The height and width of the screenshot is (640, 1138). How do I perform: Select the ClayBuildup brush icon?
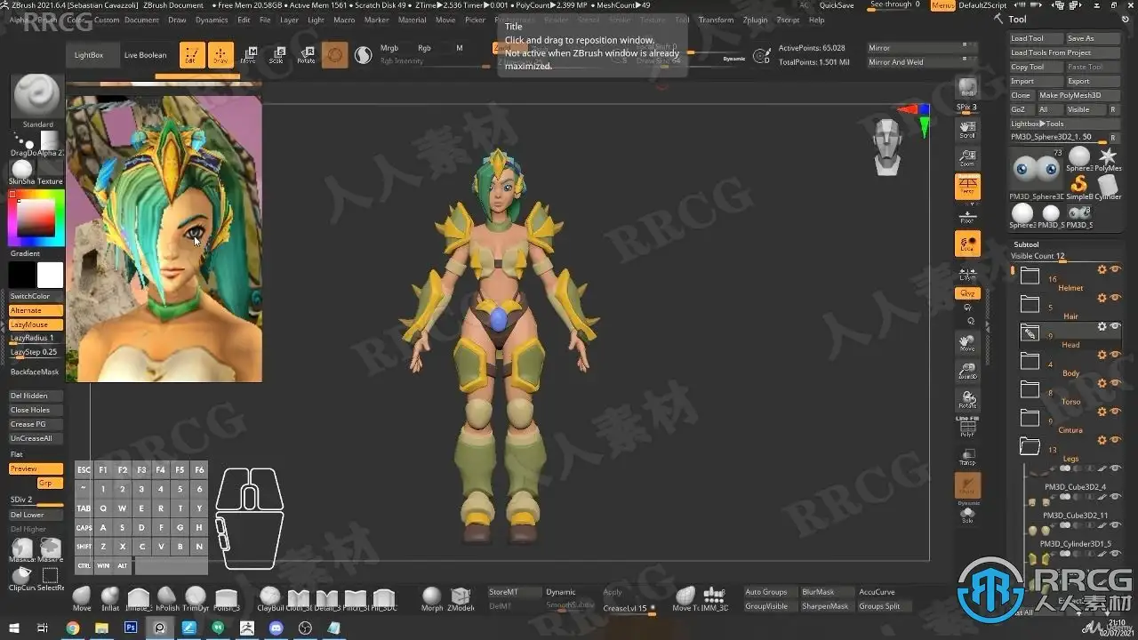pos(269,598)
